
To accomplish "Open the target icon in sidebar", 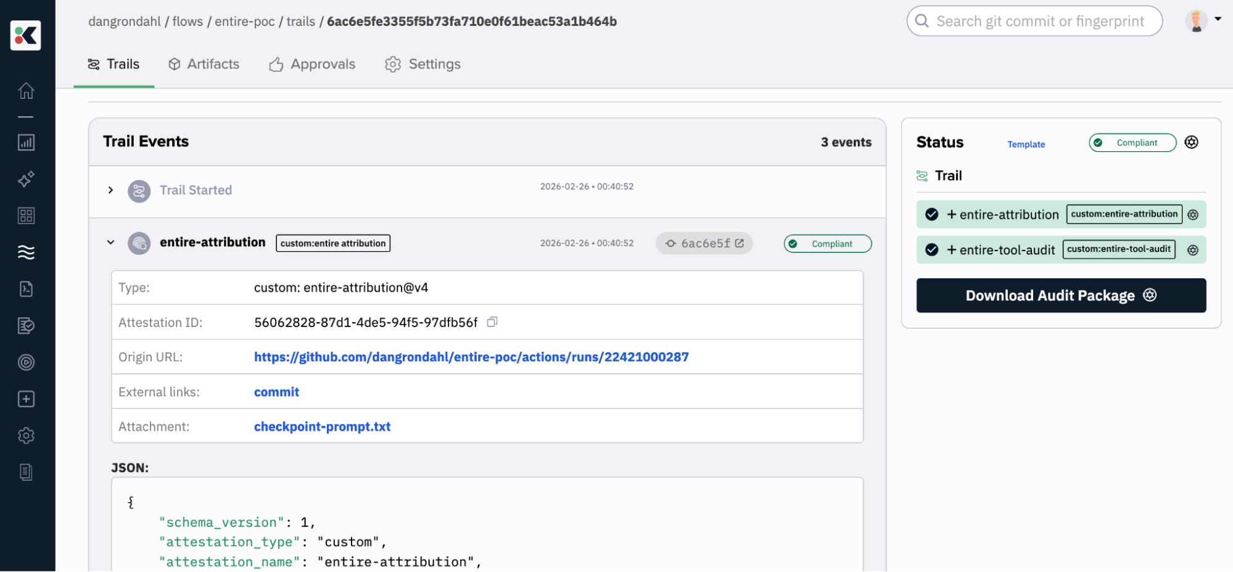I will click(x=26, y=362).
